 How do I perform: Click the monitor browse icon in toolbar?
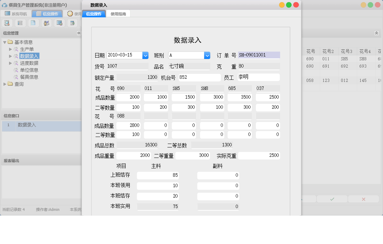(59, 23)
